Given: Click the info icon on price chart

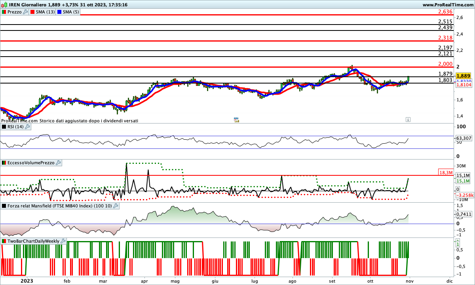Looking at the screenshot, I should (x=408, y=119).
